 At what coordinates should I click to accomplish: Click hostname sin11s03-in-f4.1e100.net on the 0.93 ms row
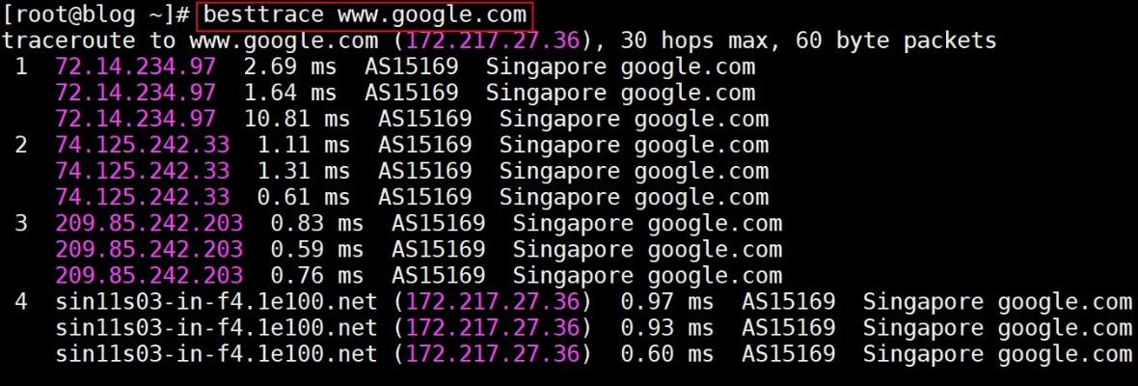pos(216,328)
